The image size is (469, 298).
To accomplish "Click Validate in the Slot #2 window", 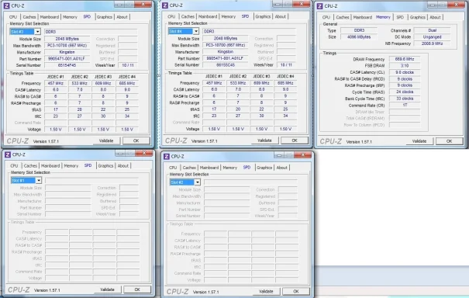I will click(x=266, y=292).
